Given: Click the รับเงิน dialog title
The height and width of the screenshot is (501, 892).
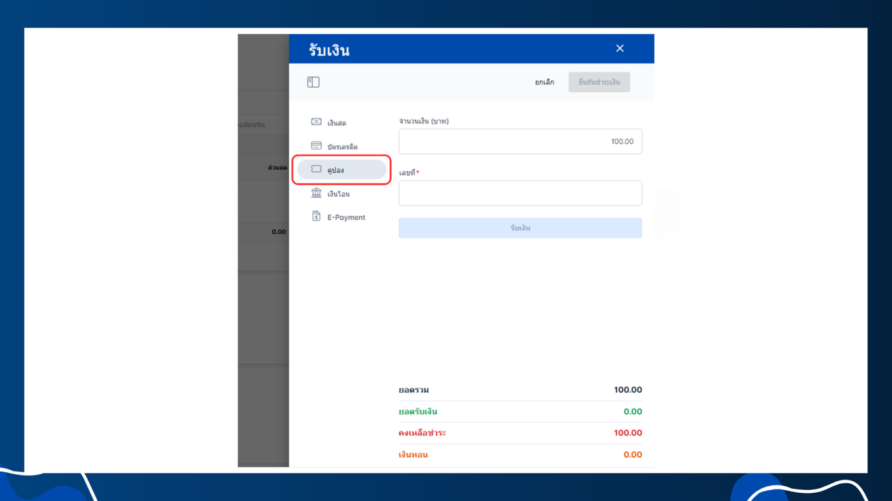Looking at the screenshot, I should (329, 50).
